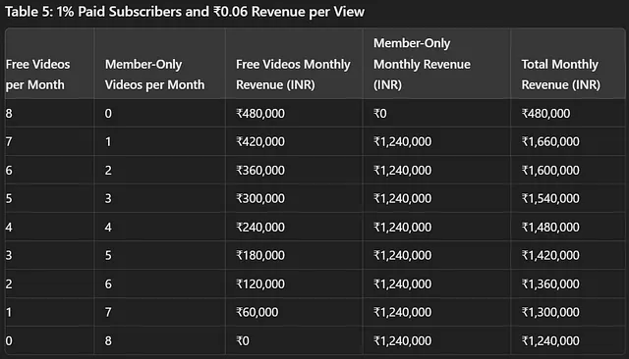The width and height of the screenshot is (629, 359).
Task: Click the 'Table 5: 1% Paid Subscribers' title
Action: pos(185,12)
